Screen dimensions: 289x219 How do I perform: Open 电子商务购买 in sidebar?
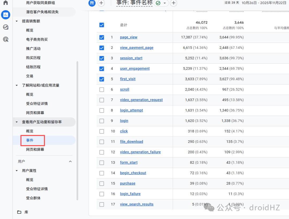click(x=37, y=39)
